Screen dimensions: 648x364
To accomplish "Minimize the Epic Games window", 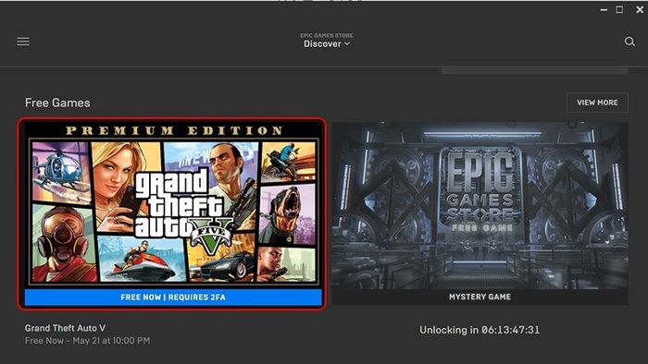I will click(x=604, y=10).
